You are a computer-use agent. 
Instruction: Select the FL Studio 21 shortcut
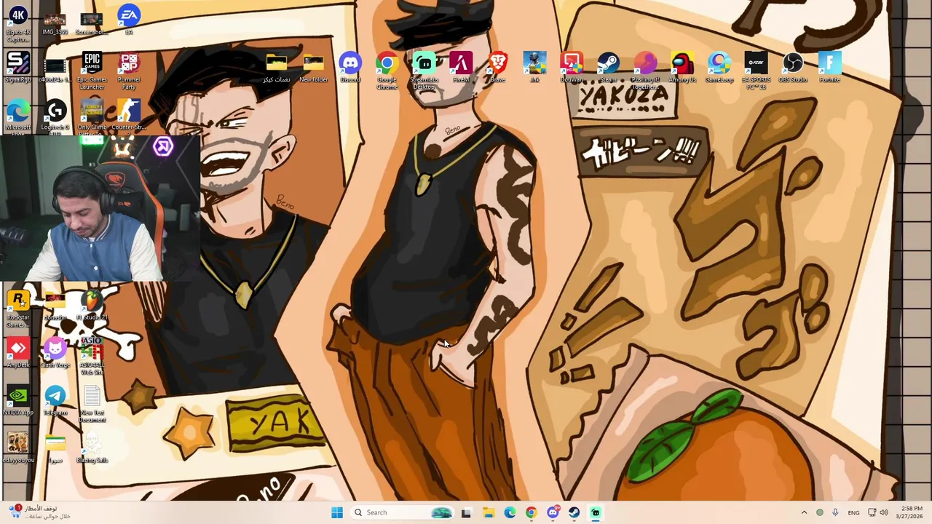click(x=92, y=306)
